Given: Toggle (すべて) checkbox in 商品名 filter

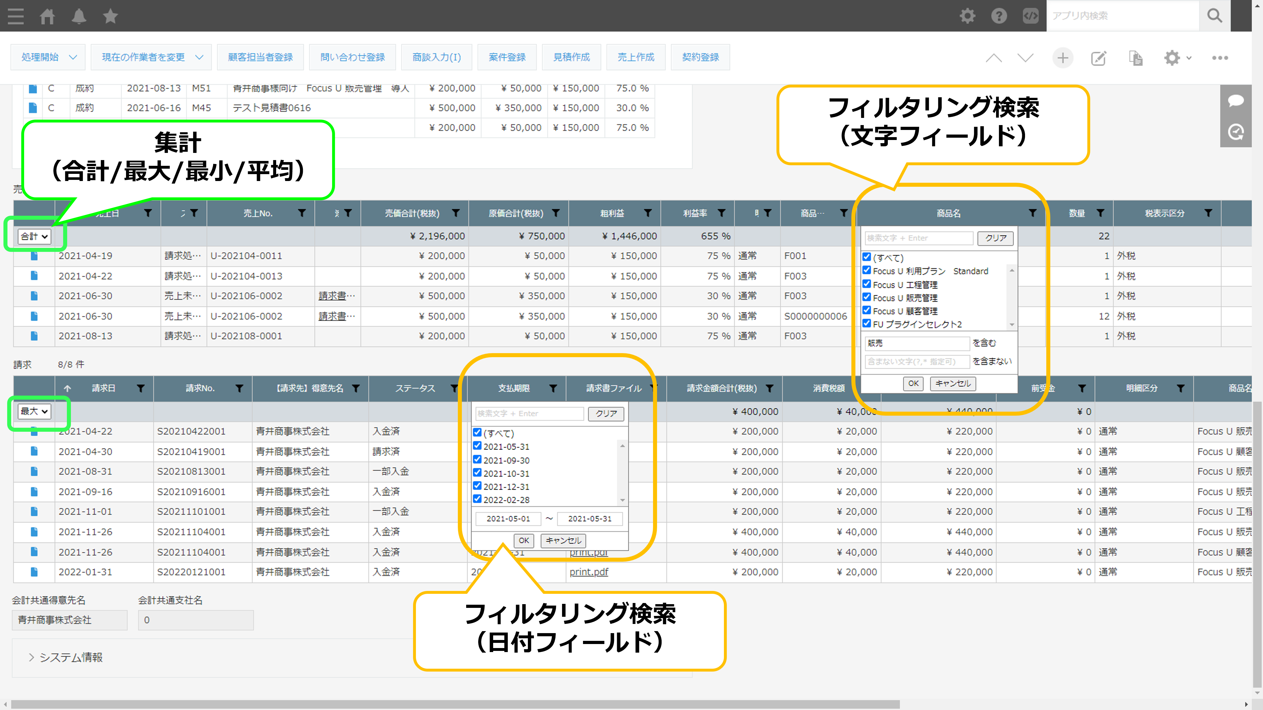Looking at the screenshot, I should (867, 257).
